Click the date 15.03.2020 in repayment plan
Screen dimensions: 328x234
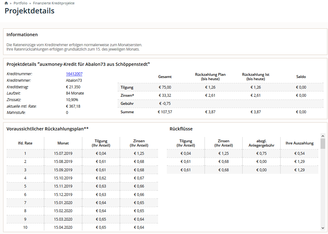[x=63, y=219]
